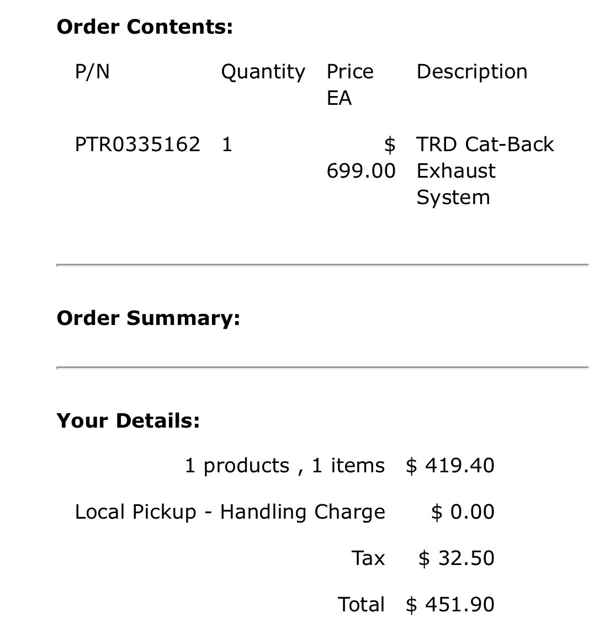
Task: Click the 699.00 item price
Action: click(x=361, y=171)
